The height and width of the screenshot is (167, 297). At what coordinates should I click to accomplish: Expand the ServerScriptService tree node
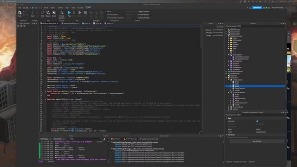click(226, 71)
